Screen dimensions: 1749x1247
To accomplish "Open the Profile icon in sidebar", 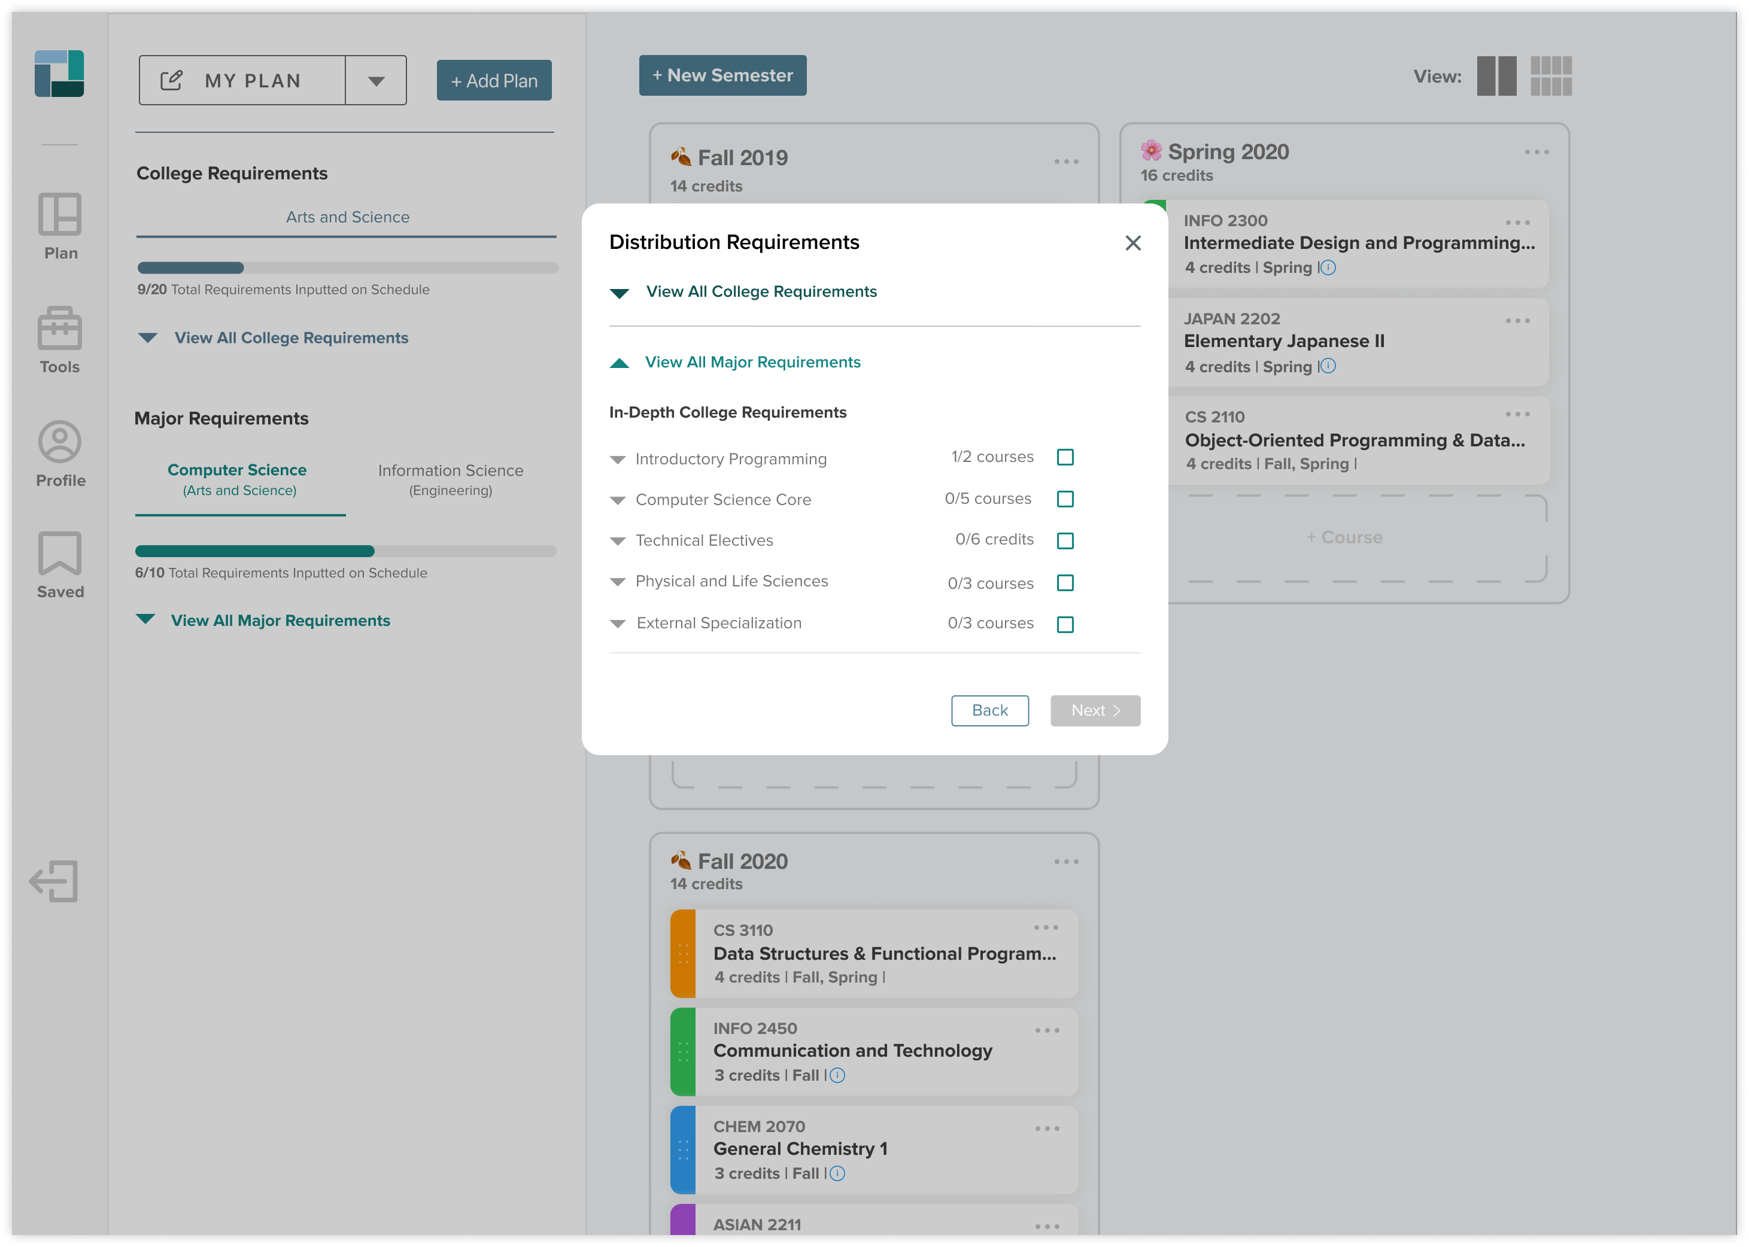I will tap(60, 442).
